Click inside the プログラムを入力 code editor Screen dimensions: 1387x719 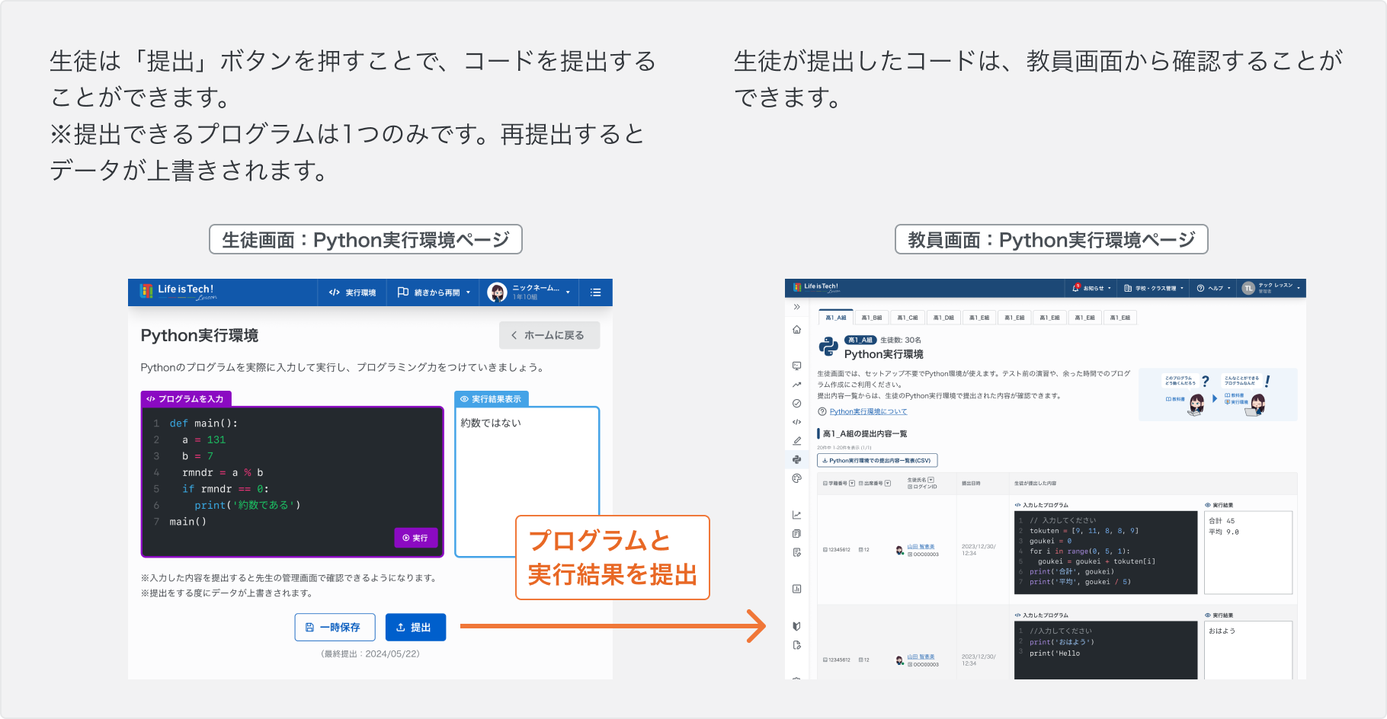293,481
